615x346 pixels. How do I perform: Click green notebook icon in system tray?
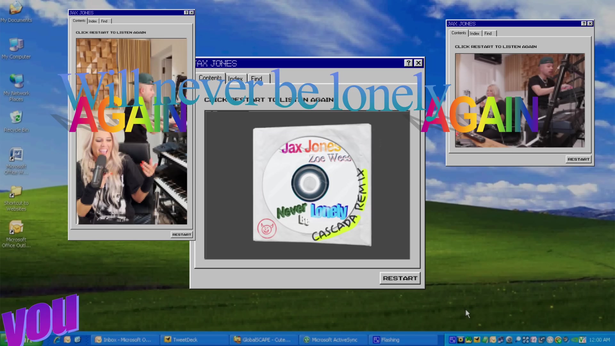(x=485, y=340)
